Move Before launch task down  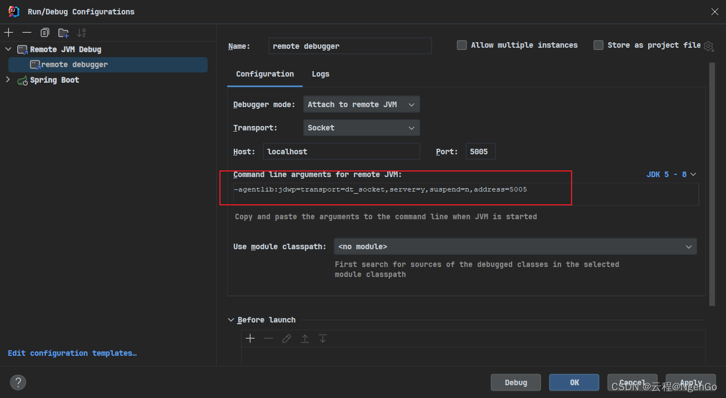coord(323,338)
